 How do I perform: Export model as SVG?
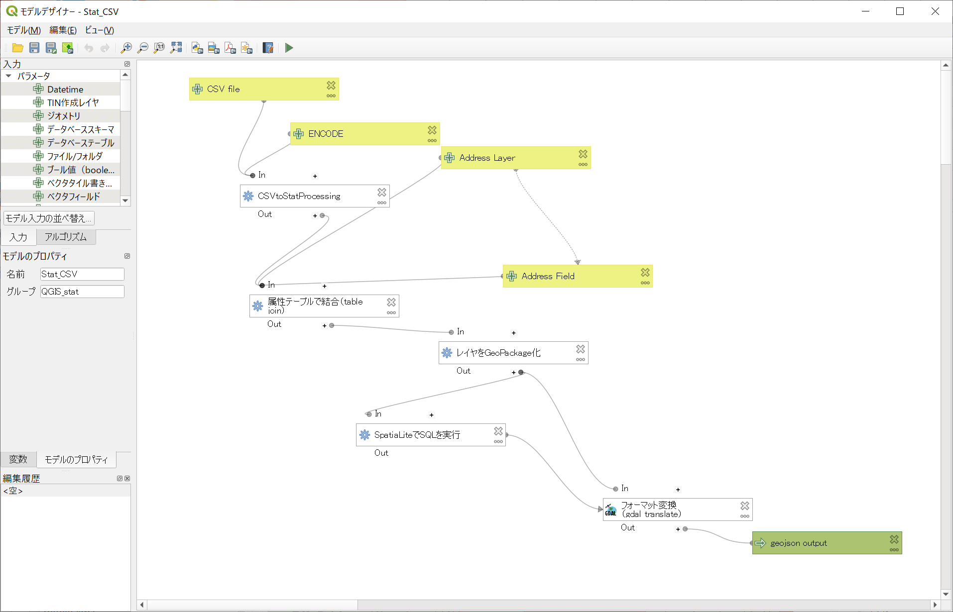pyautogui.click(x=246, y=48)
